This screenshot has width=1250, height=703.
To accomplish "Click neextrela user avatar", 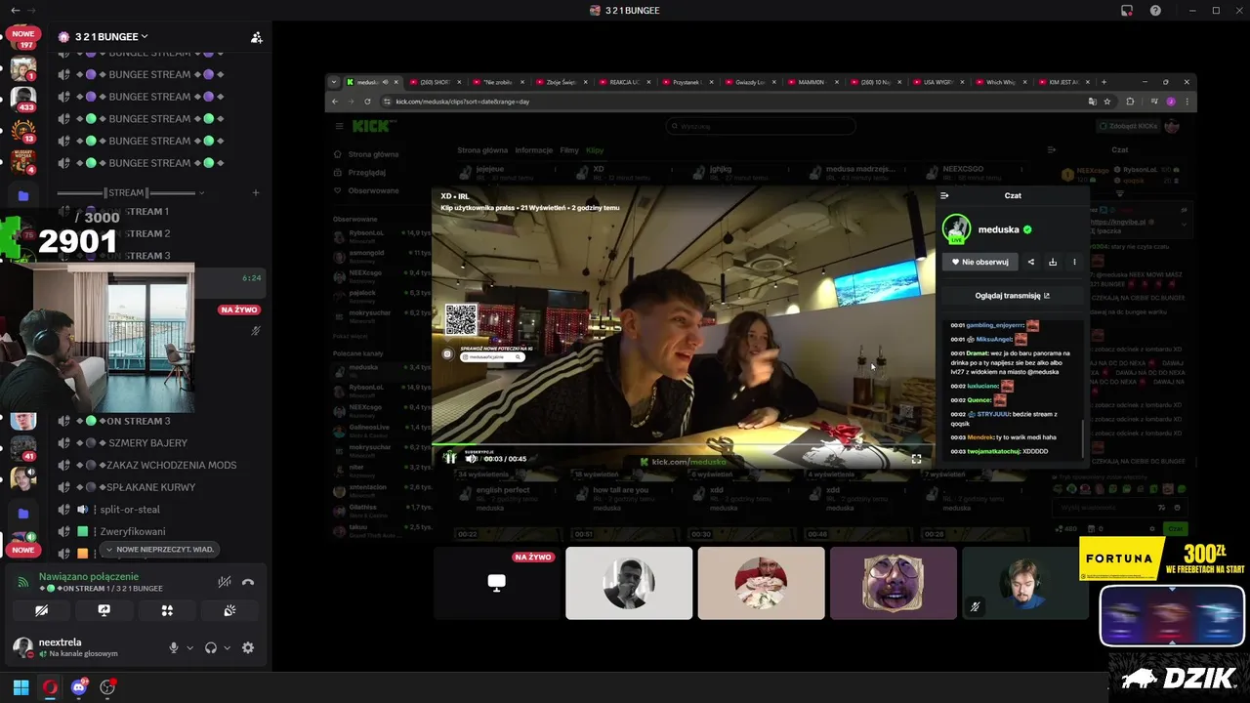I will tap(22, 646).
